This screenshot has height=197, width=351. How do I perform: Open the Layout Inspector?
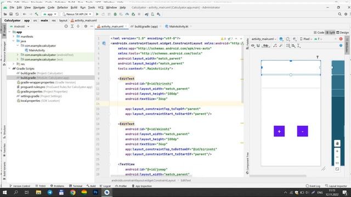coord(336,186)
